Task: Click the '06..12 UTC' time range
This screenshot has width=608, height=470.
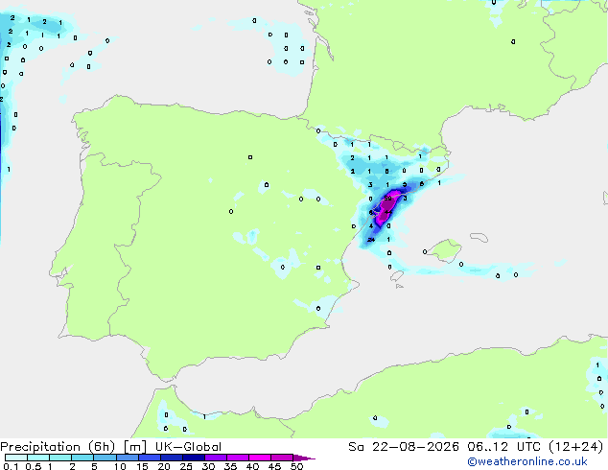Action: click(503, 447)
